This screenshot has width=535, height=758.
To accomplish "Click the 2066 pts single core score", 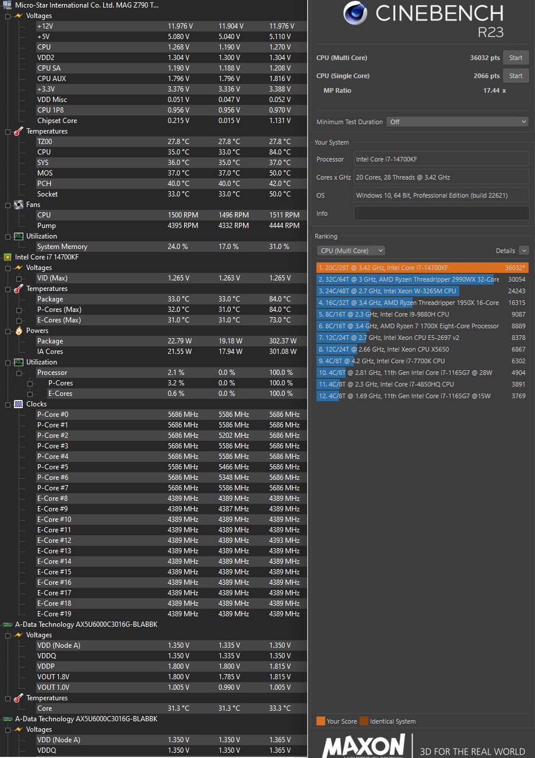I will tap(487, 76).
